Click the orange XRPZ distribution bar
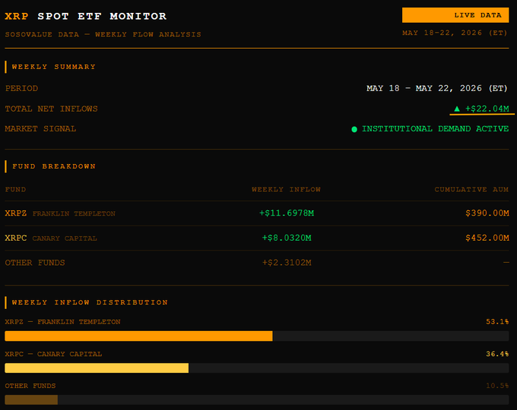 (139, 336)
